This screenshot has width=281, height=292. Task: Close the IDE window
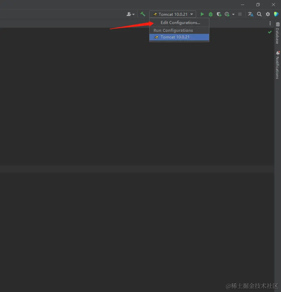tap(273, 5)
